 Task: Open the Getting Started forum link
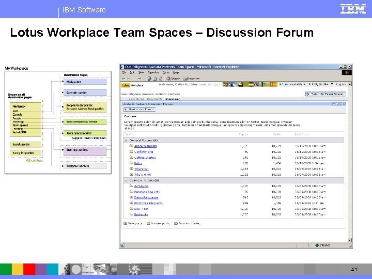tap(145, 157)
